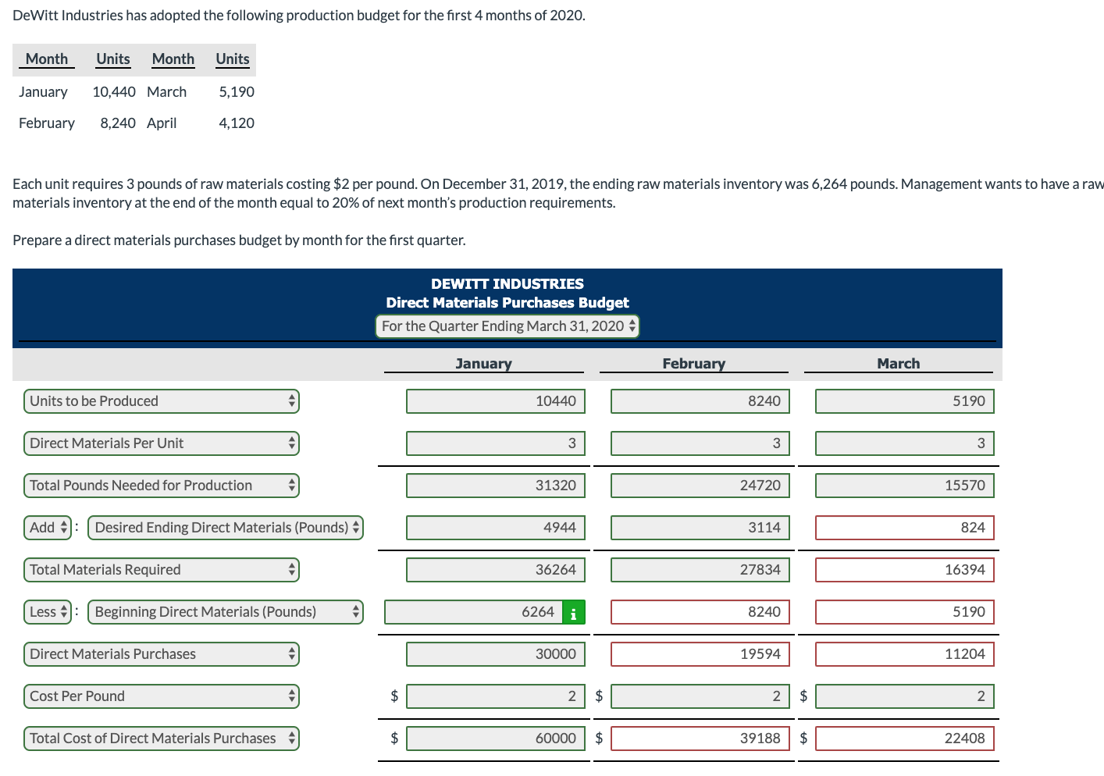The image size is (1104, 776).
Task: Open the 'Add' operator dropdown
Action: tap(48, 528)
